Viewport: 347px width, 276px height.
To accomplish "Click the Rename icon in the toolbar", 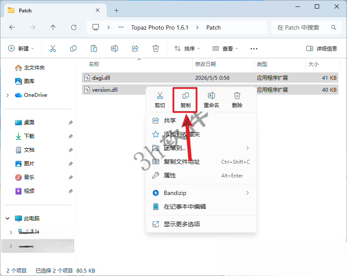I will point(115,48).
